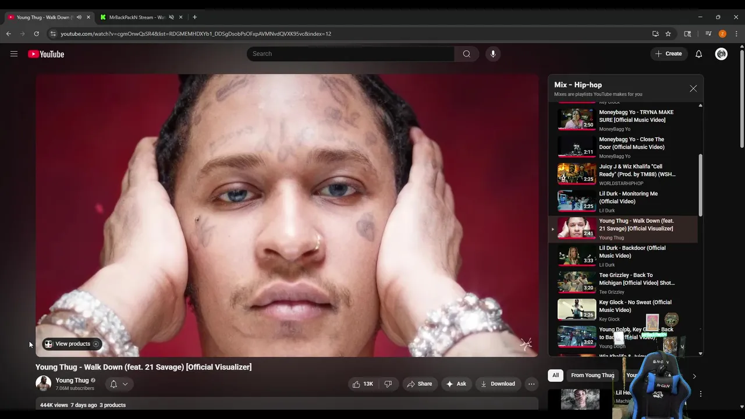Open a new browser tab

pyautogui.click(x=194, y=17)
